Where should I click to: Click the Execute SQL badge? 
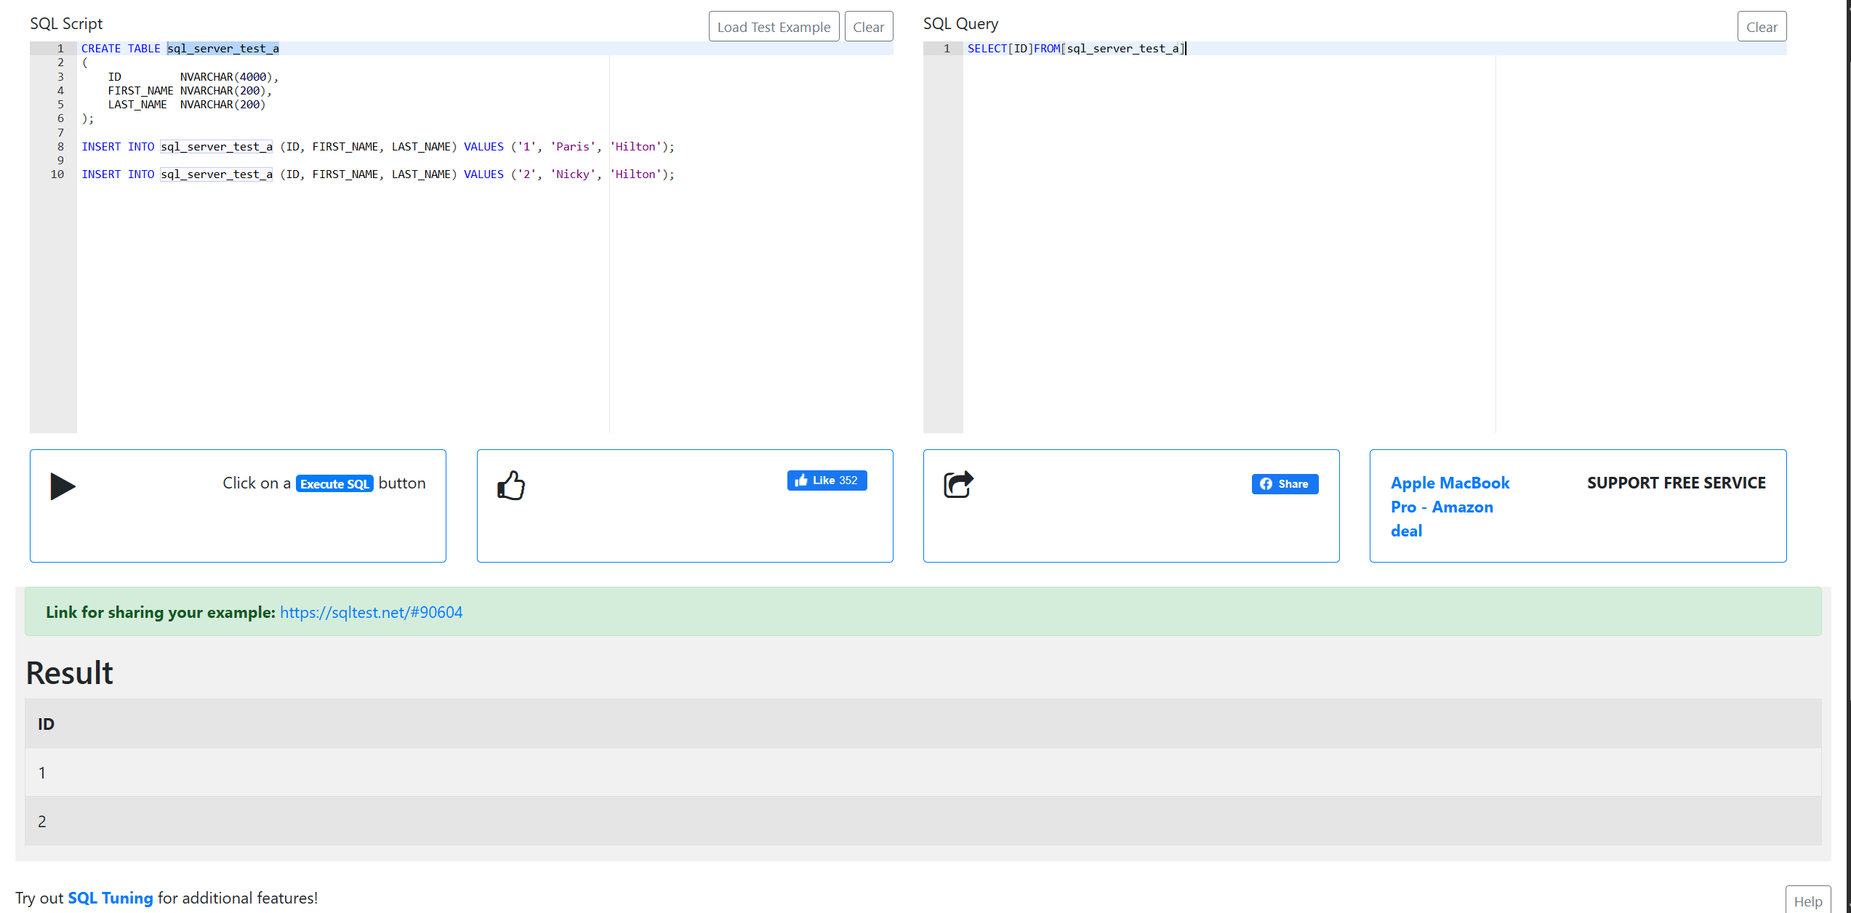pos(334,484)
